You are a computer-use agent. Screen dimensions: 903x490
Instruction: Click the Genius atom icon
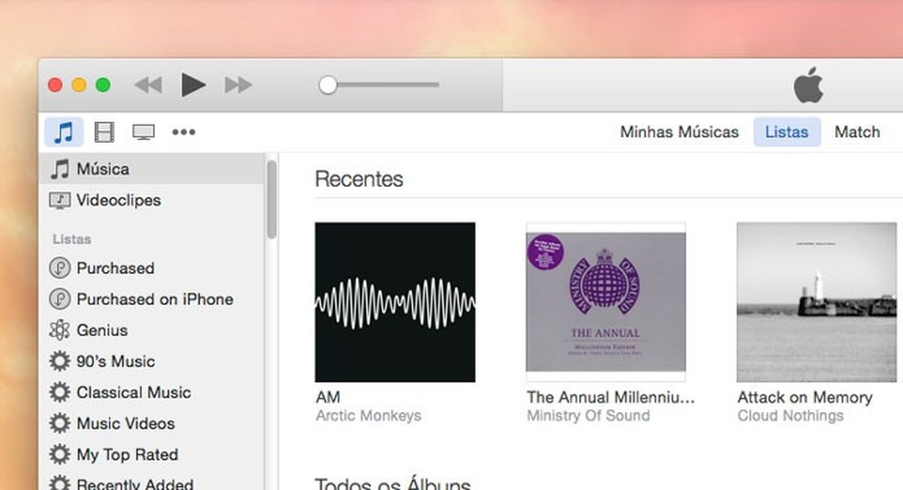coord(60,330)
